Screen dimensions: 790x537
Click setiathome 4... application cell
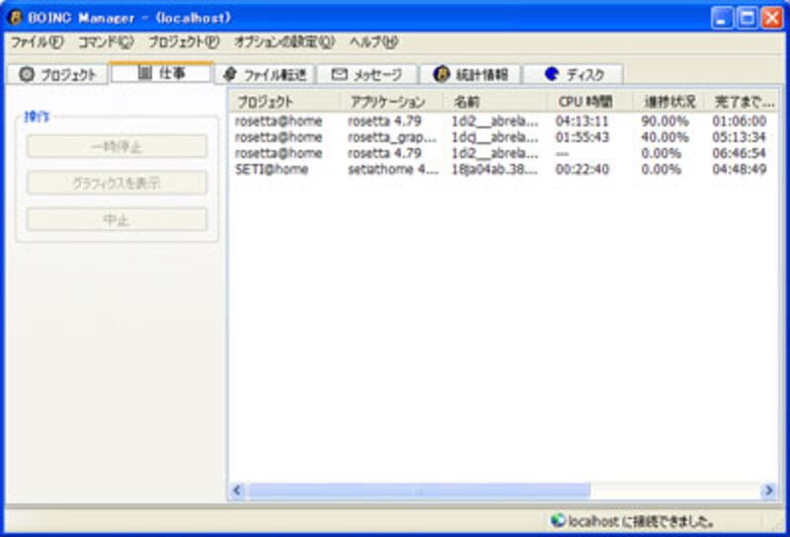pos(393,169)
